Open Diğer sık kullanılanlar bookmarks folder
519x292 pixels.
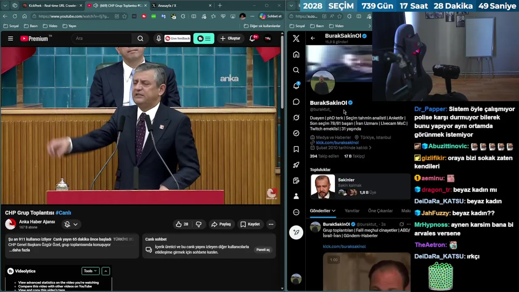pyautogui.click(x=262, y=26)
